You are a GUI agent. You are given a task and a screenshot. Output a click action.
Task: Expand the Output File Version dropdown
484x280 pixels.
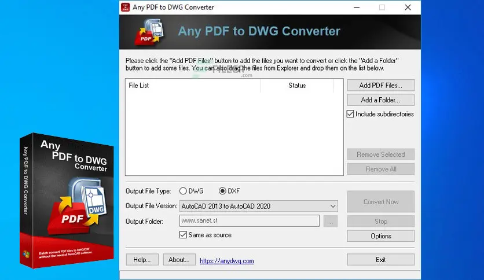click(332, 206)
